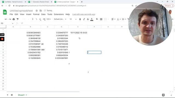
Task: Open the Format menu
Action: [36, 14]
